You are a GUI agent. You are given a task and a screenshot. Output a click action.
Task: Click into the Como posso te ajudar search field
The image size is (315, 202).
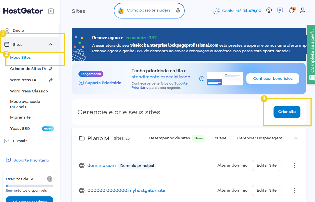pos(149,10)
